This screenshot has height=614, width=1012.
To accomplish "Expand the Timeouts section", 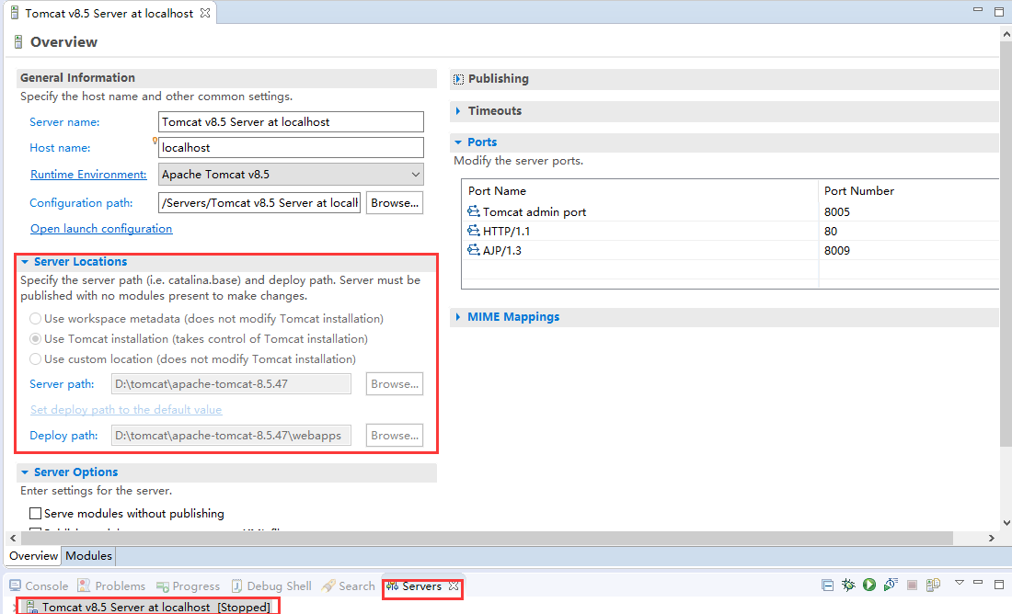I will 494,111.
